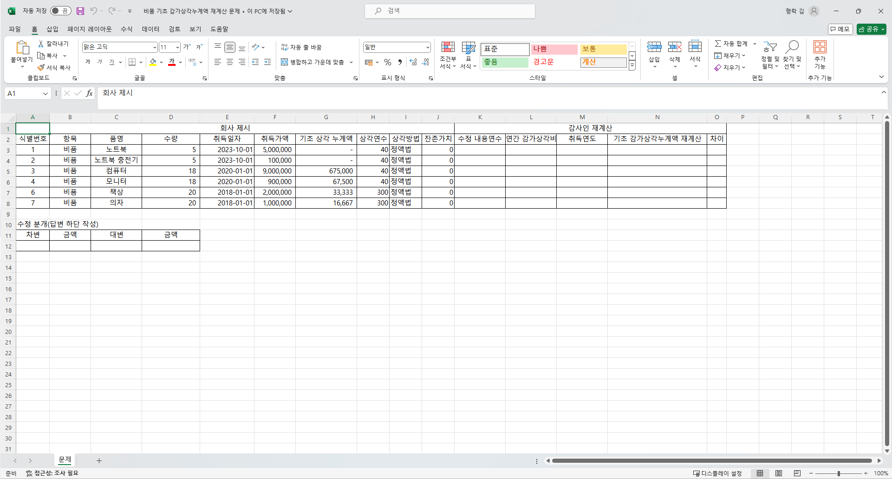Expand the number format dropdown (일반)

tap(427, 47)
